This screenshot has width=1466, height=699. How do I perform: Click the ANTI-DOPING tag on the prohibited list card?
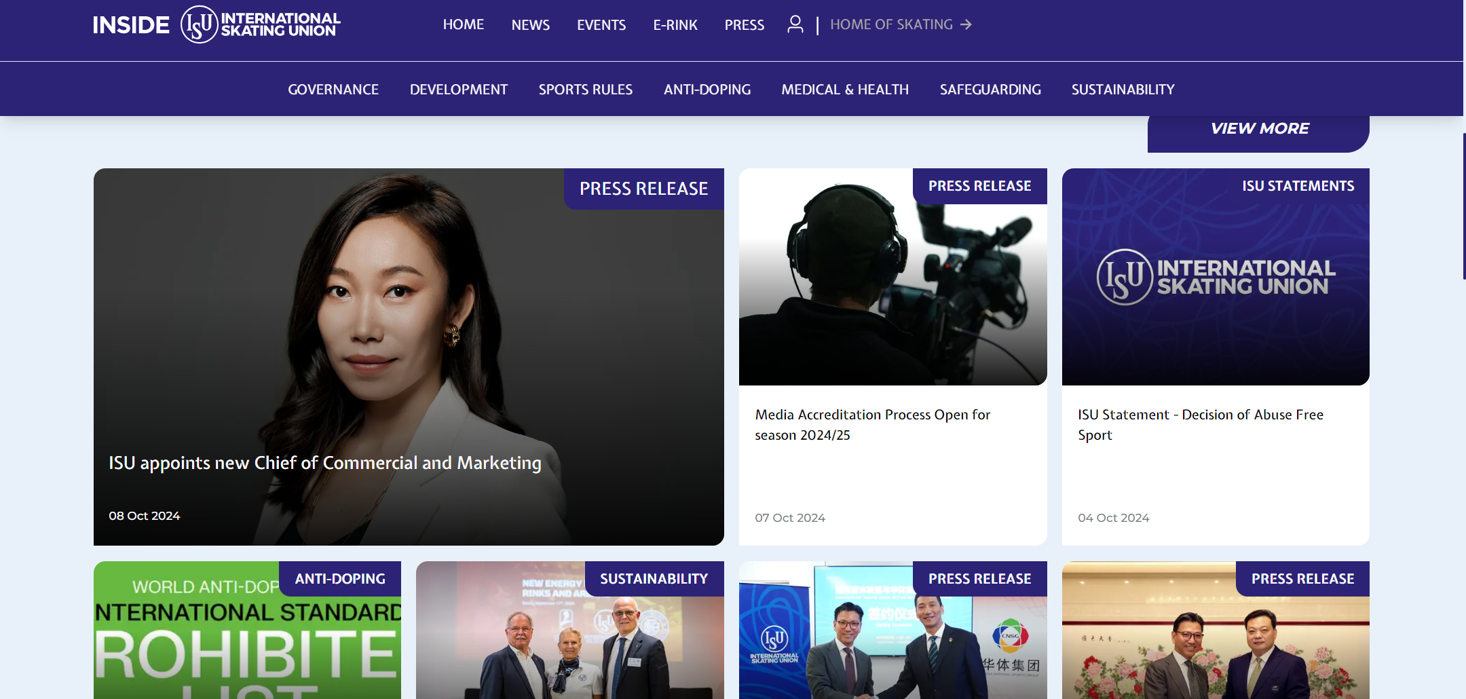(x=340, y=579)
